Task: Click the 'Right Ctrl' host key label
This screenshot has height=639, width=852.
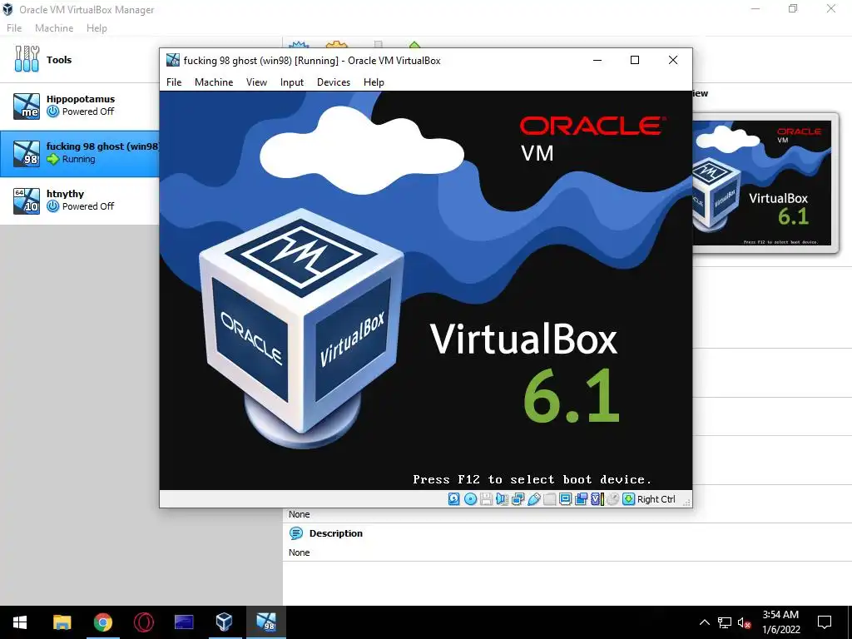Action: 656,499
